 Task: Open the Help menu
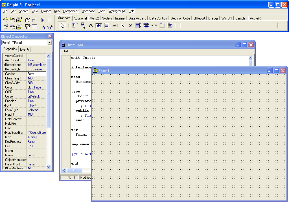pos(132,11)
